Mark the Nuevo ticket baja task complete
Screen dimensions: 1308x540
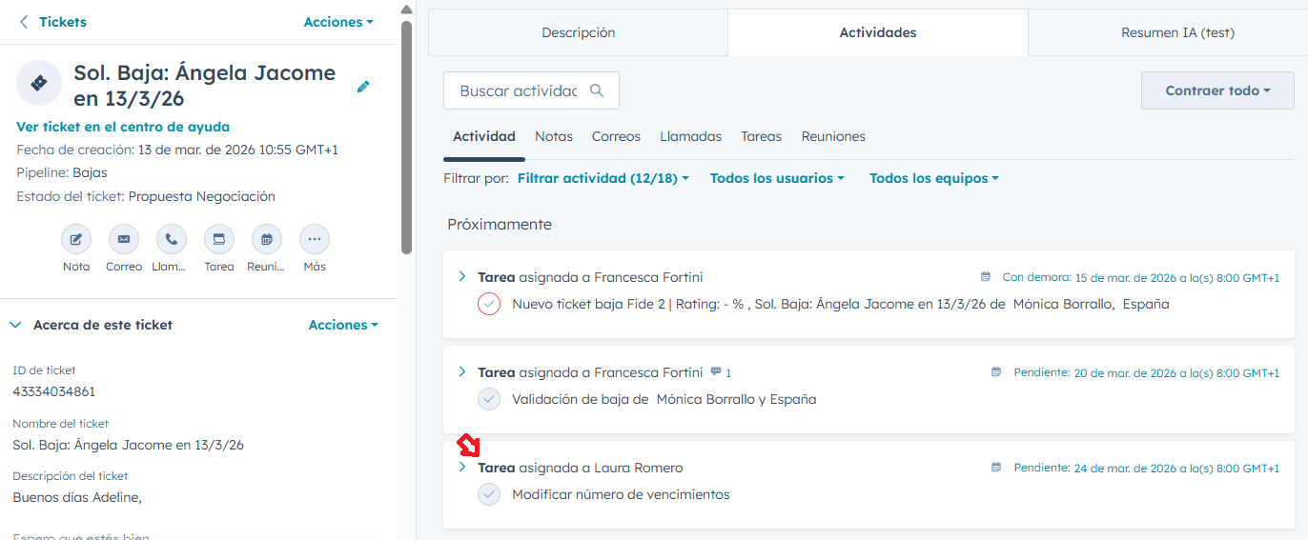489,305
